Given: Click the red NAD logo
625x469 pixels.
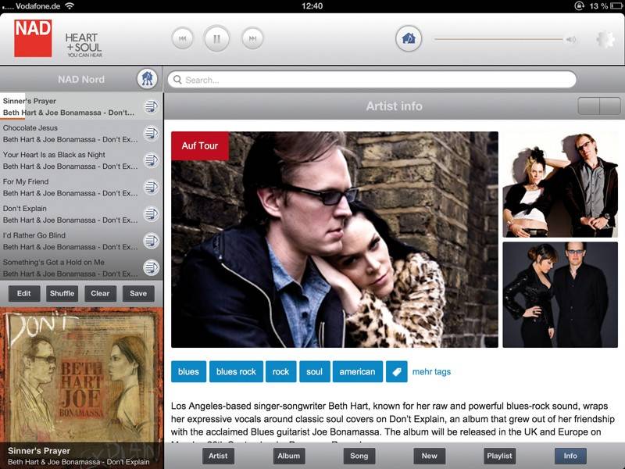Looking at the screenshot, I should 33,38.
